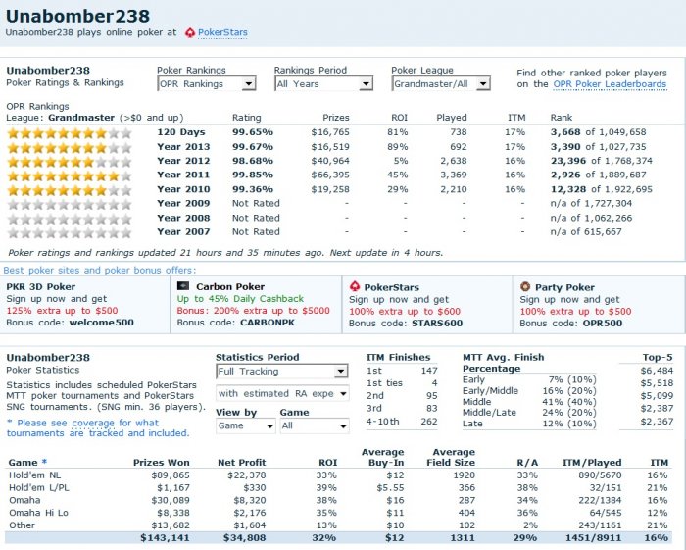This screenshot has height=550, width=686.
Task: Click the Hold'em L/PL row label
Action: point(39,487)
